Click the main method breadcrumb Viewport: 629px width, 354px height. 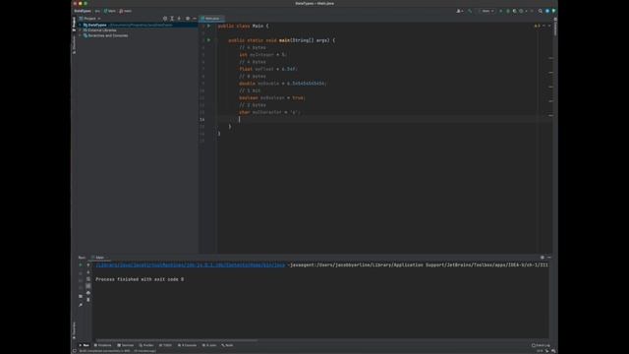coord(126,11)
